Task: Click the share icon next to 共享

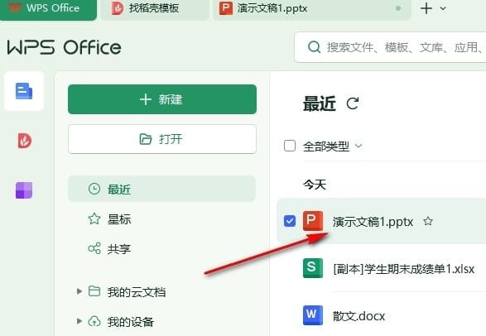Action: pos(94,248)
